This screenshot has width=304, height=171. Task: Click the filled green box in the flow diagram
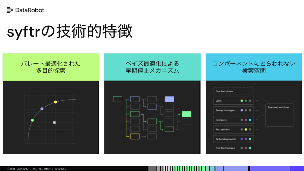[186, 114]
